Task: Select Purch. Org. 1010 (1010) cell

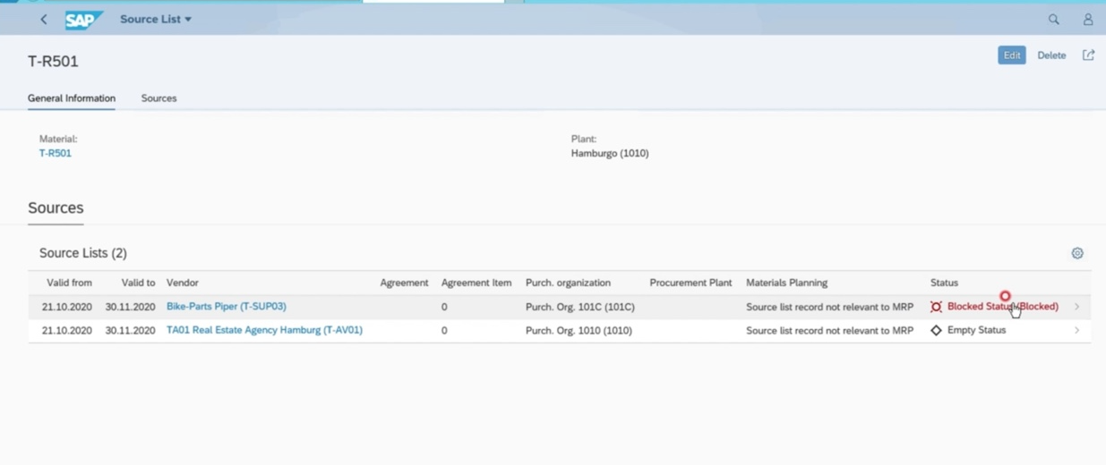Action: [579, 330]
